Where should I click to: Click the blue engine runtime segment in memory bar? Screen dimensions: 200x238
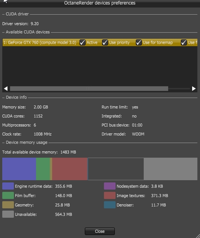pyautogui.click(x=19, y=169)
